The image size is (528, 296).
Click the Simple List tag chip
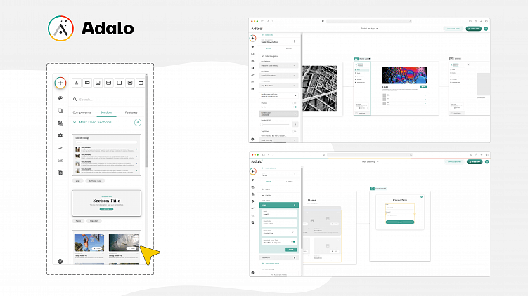tap(96, 181)
